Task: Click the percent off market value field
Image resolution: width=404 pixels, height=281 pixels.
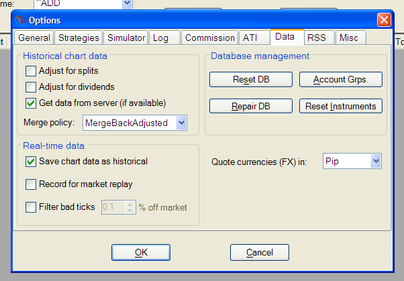Action: point(113,207)
